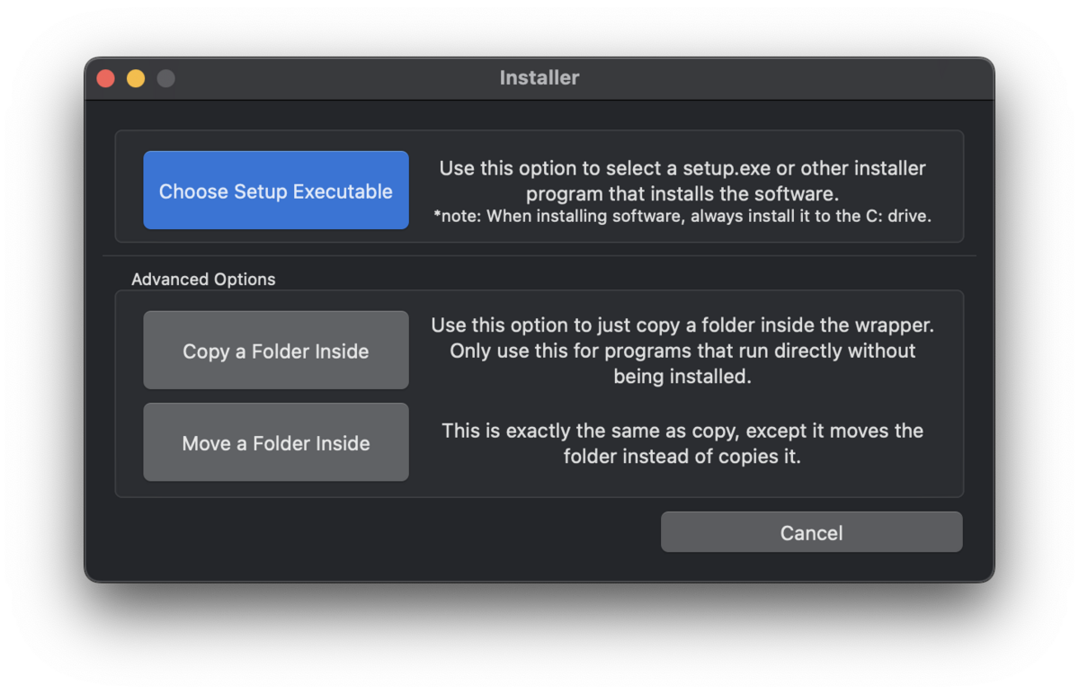Click the Advanced Options section label
This screenshot has width=1079, height=694.
click(203, 280)
